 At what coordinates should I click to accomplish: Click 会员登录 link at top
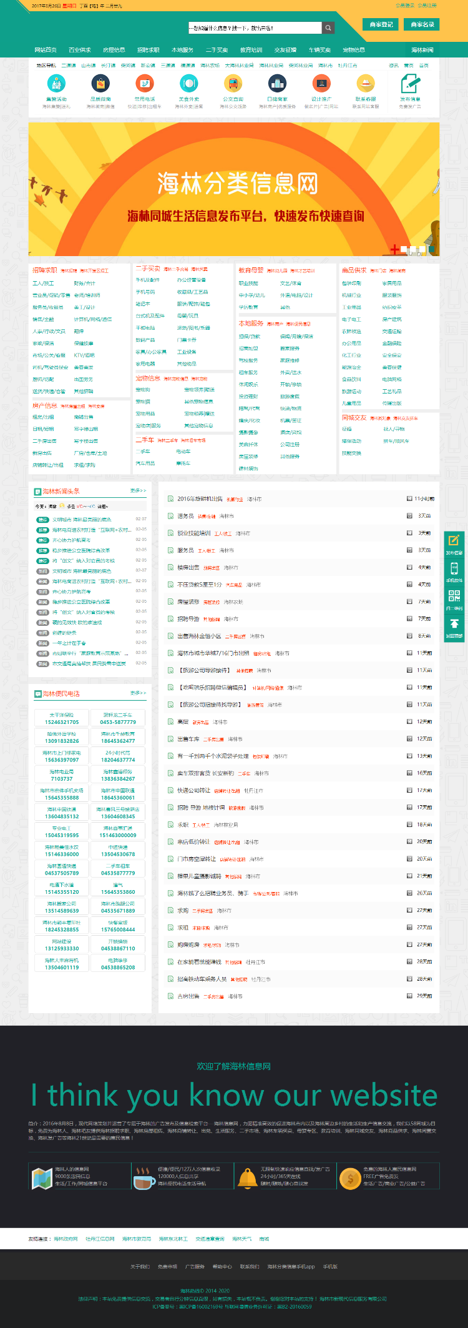[405, 5]
